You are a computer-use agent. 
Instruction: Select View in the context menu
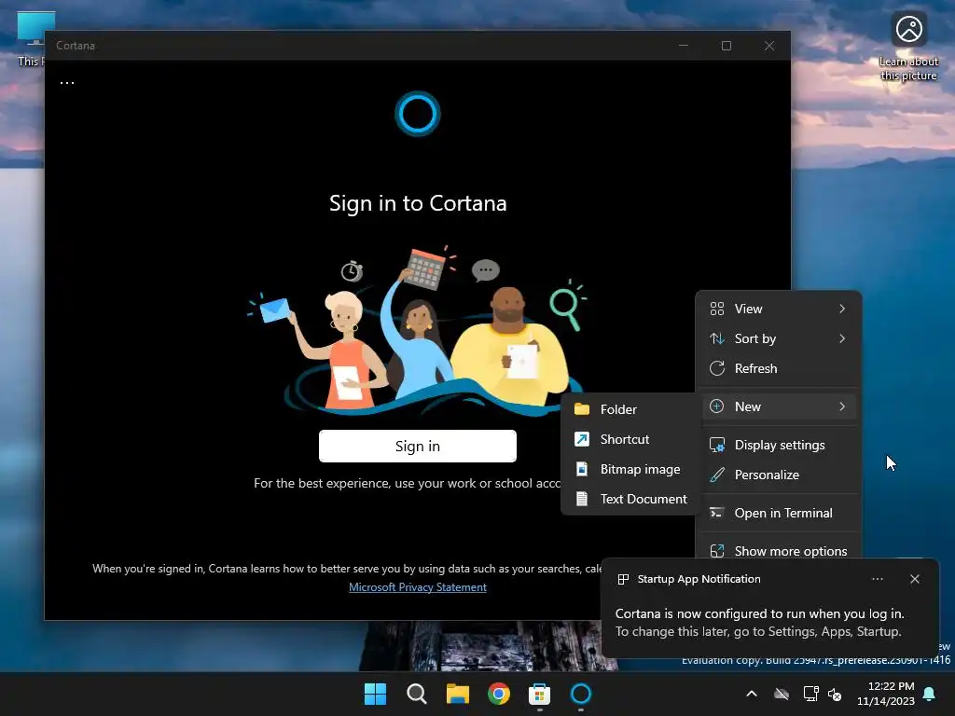click(x=779, y=309)
